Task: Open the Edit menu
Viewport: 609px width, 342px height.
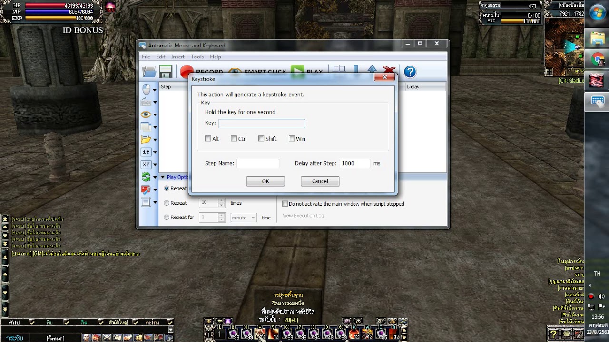Action: coord(161,57)
